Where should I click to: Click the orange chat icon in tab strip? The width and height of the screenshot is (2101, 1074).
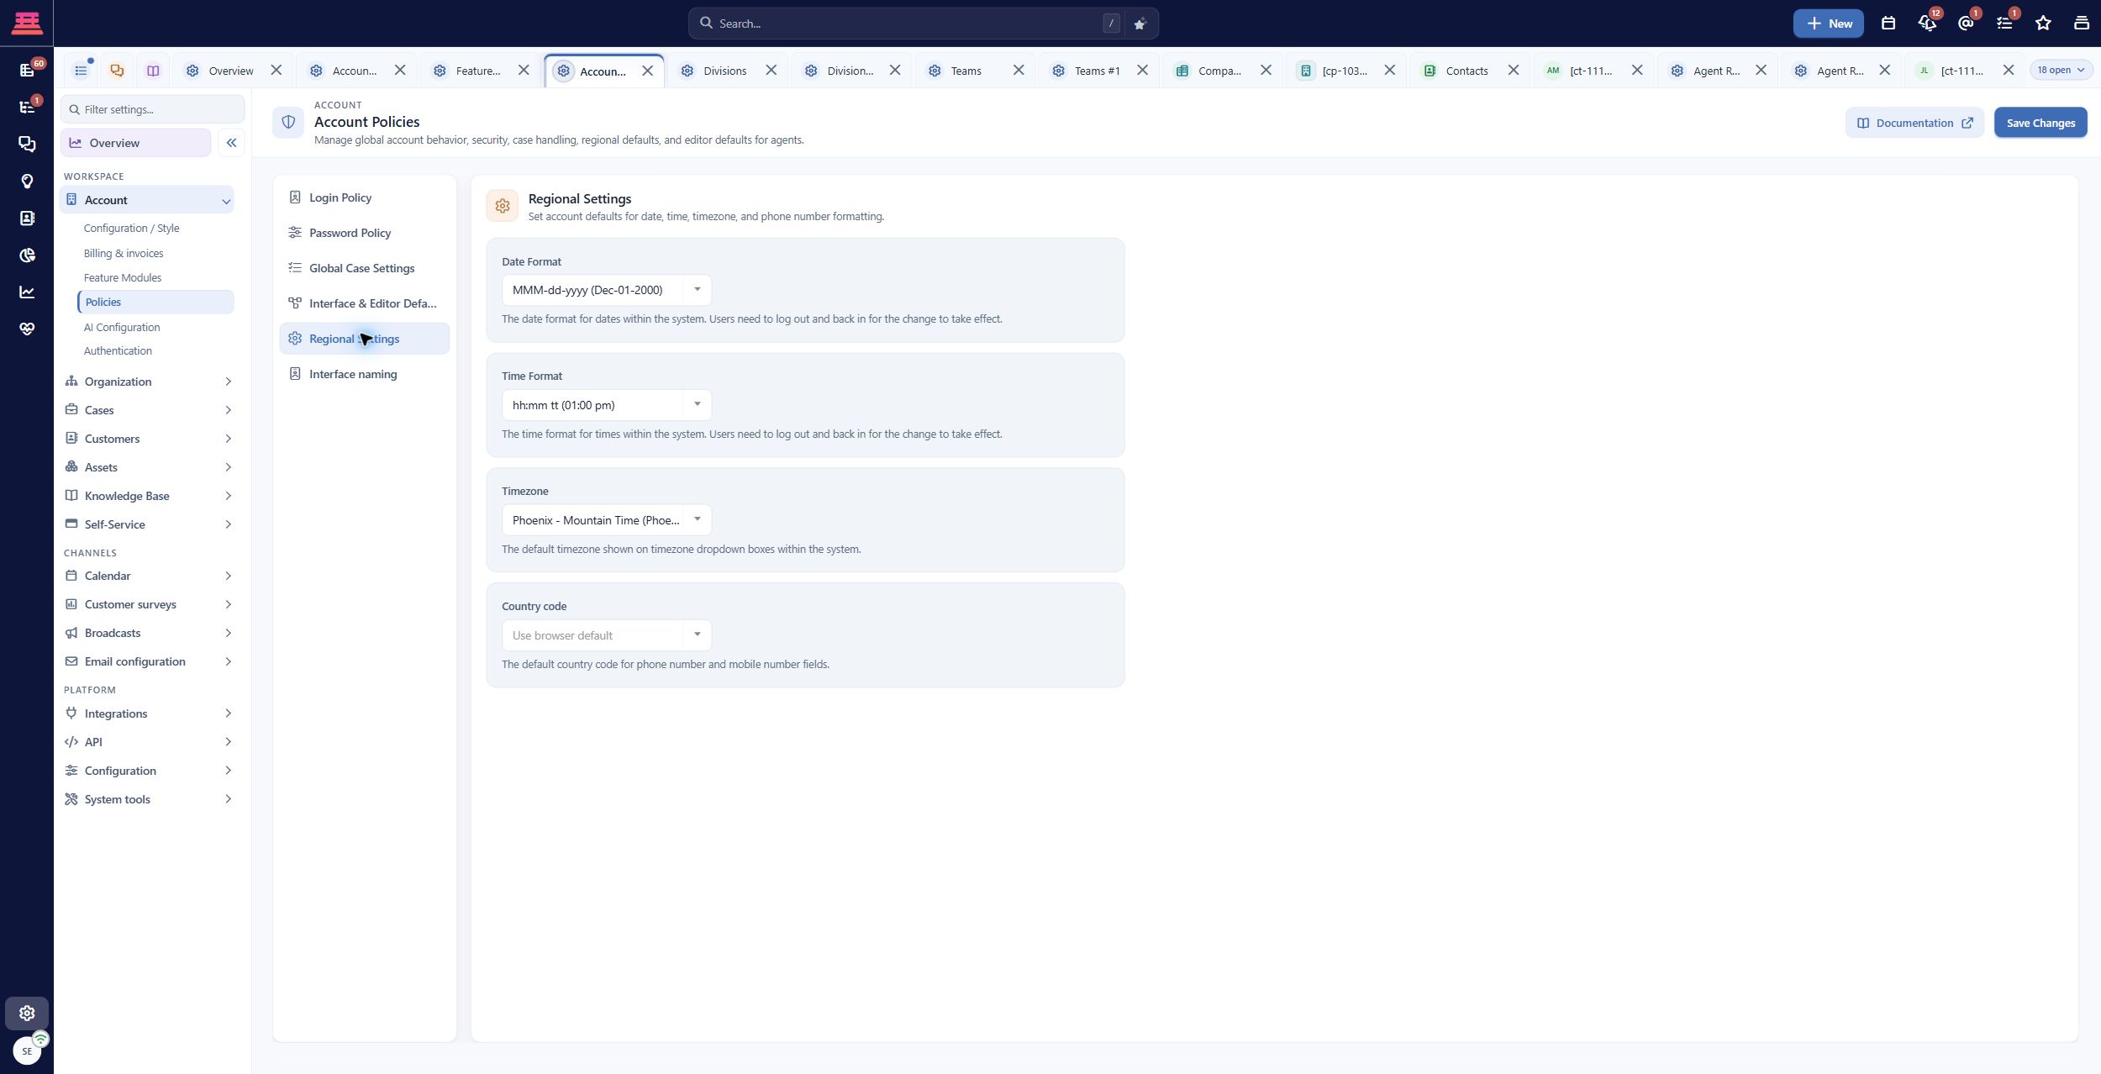(117, 71)
